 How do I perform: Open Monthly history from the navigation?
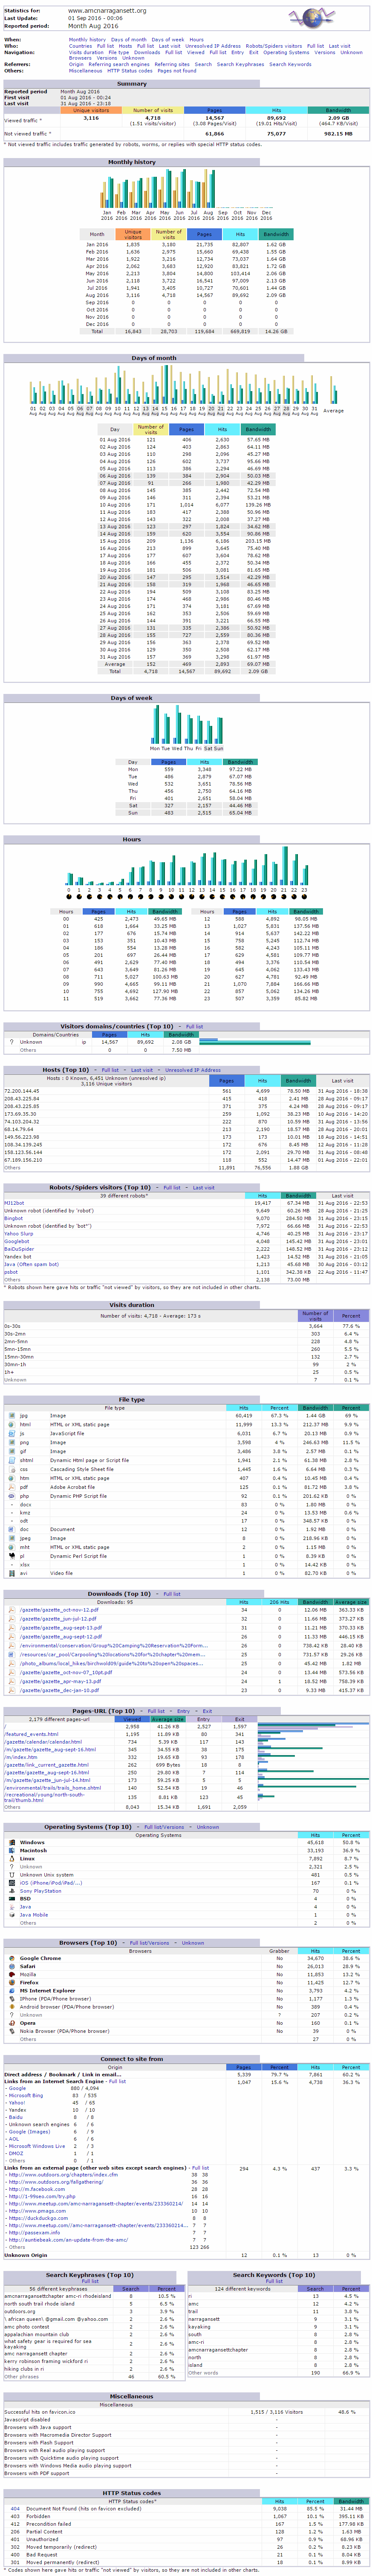[87, 40]
